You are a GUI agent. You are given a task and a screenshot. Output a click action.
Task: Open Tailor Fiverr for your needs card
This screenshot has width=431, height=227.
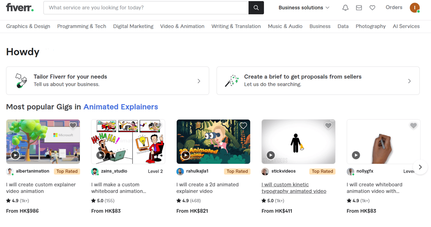(x=107, y=81)
